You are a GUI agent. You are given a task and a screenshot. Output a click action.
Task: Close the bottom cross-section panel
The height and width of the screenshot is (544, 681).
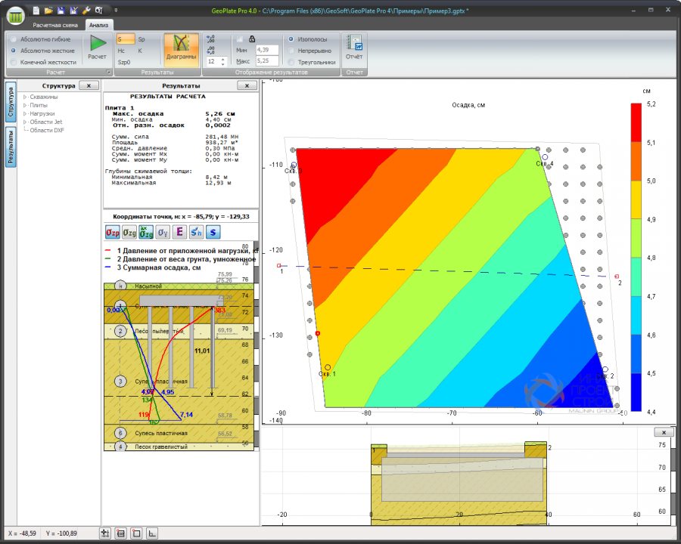coord(664,432)
